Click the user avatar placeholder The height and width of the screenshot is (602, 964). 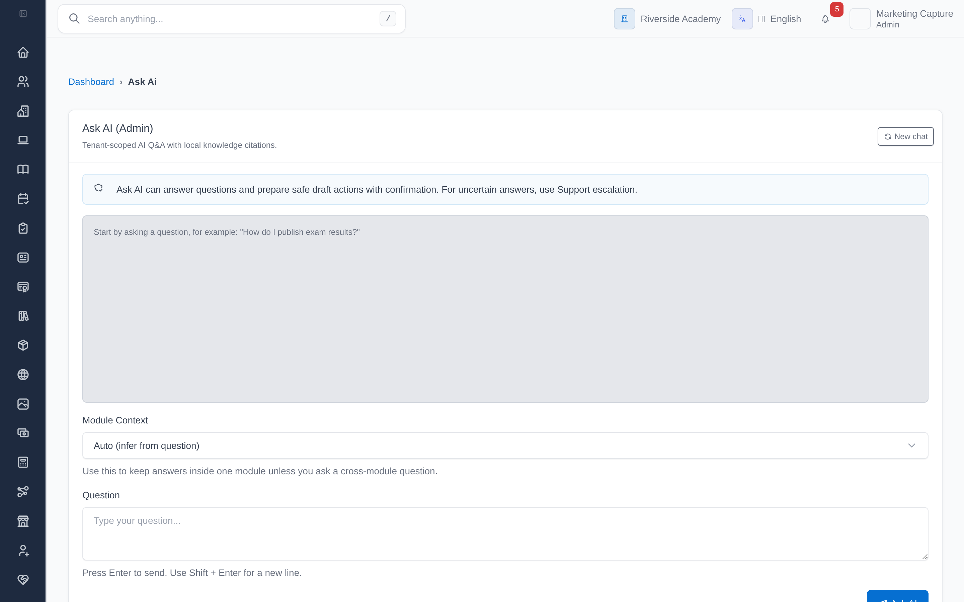860,19
